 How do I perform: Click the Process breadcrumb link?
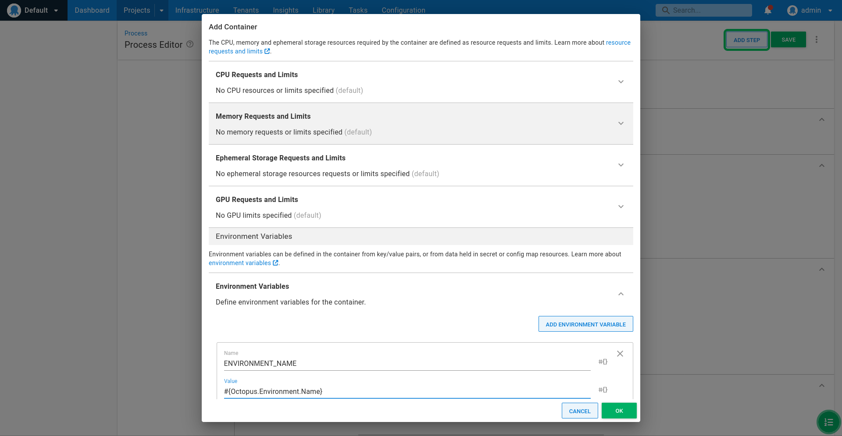click(x=136, y=33)
